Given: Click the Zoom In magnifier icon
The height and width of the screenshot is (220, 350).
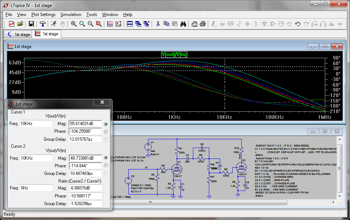Looking at the screenshot, I should pos(74,24).
